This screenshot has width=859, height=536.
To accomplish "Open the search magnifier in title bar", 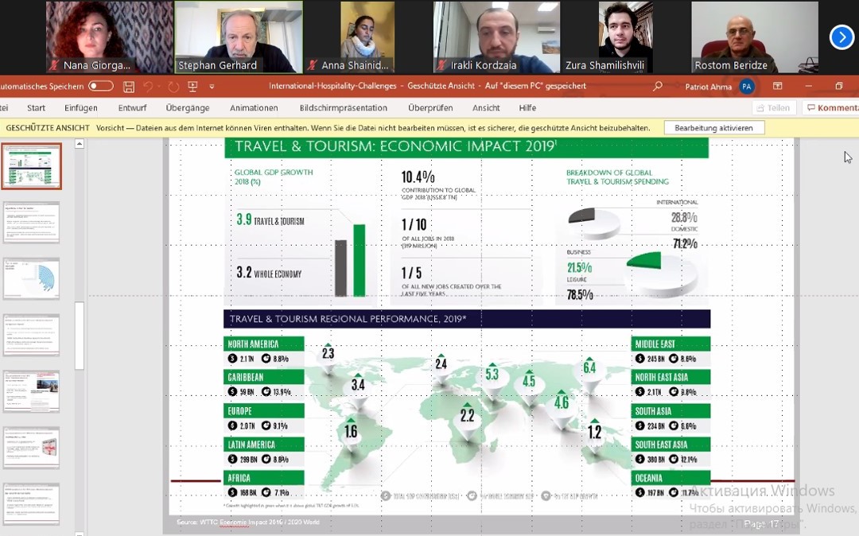I will (x=657, y=86).
